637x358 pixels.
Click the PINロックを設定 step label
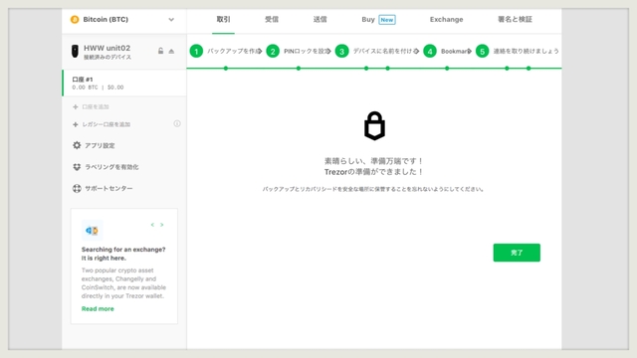pyautogui.click(x=308, y=51)
